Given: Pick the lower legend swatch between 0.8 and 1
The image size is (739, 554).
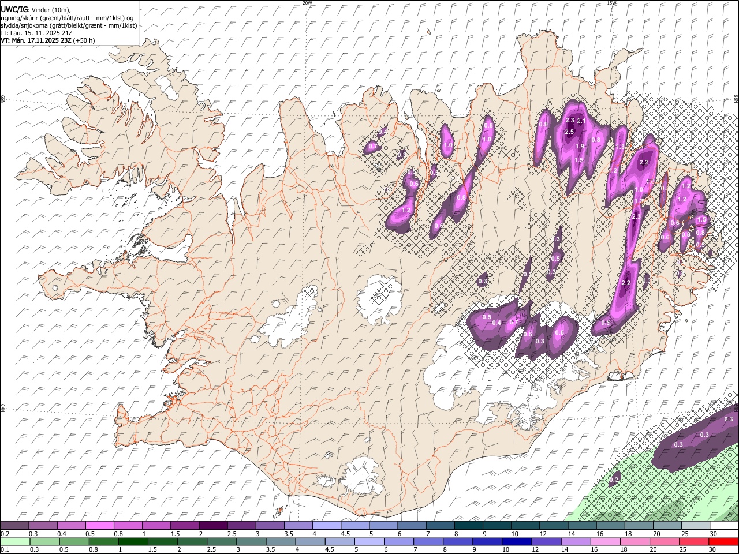Looking at the screenshot, I should tap(104, 542).
